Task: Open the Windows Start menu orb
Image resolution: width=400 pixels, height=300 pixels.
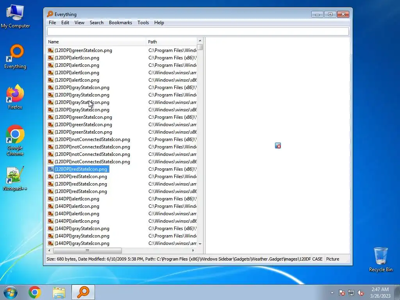Action: [11, 292]
